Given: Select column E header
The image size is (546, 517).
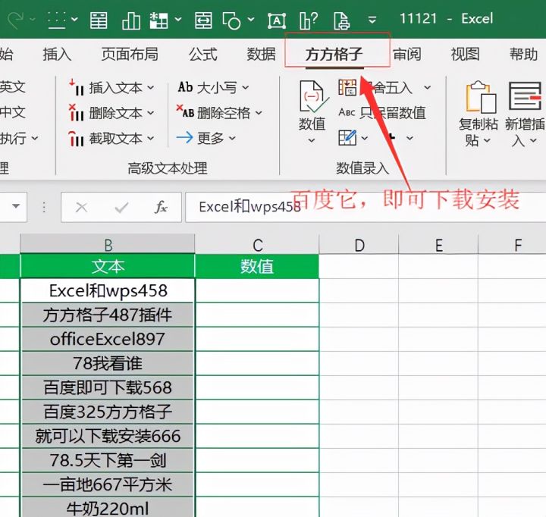Looking at the screenshot, I should (439, 244).
